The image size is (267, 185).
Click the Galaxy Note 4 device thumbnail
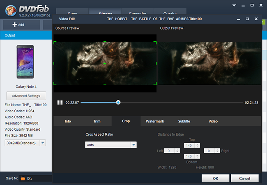[25, 62]
